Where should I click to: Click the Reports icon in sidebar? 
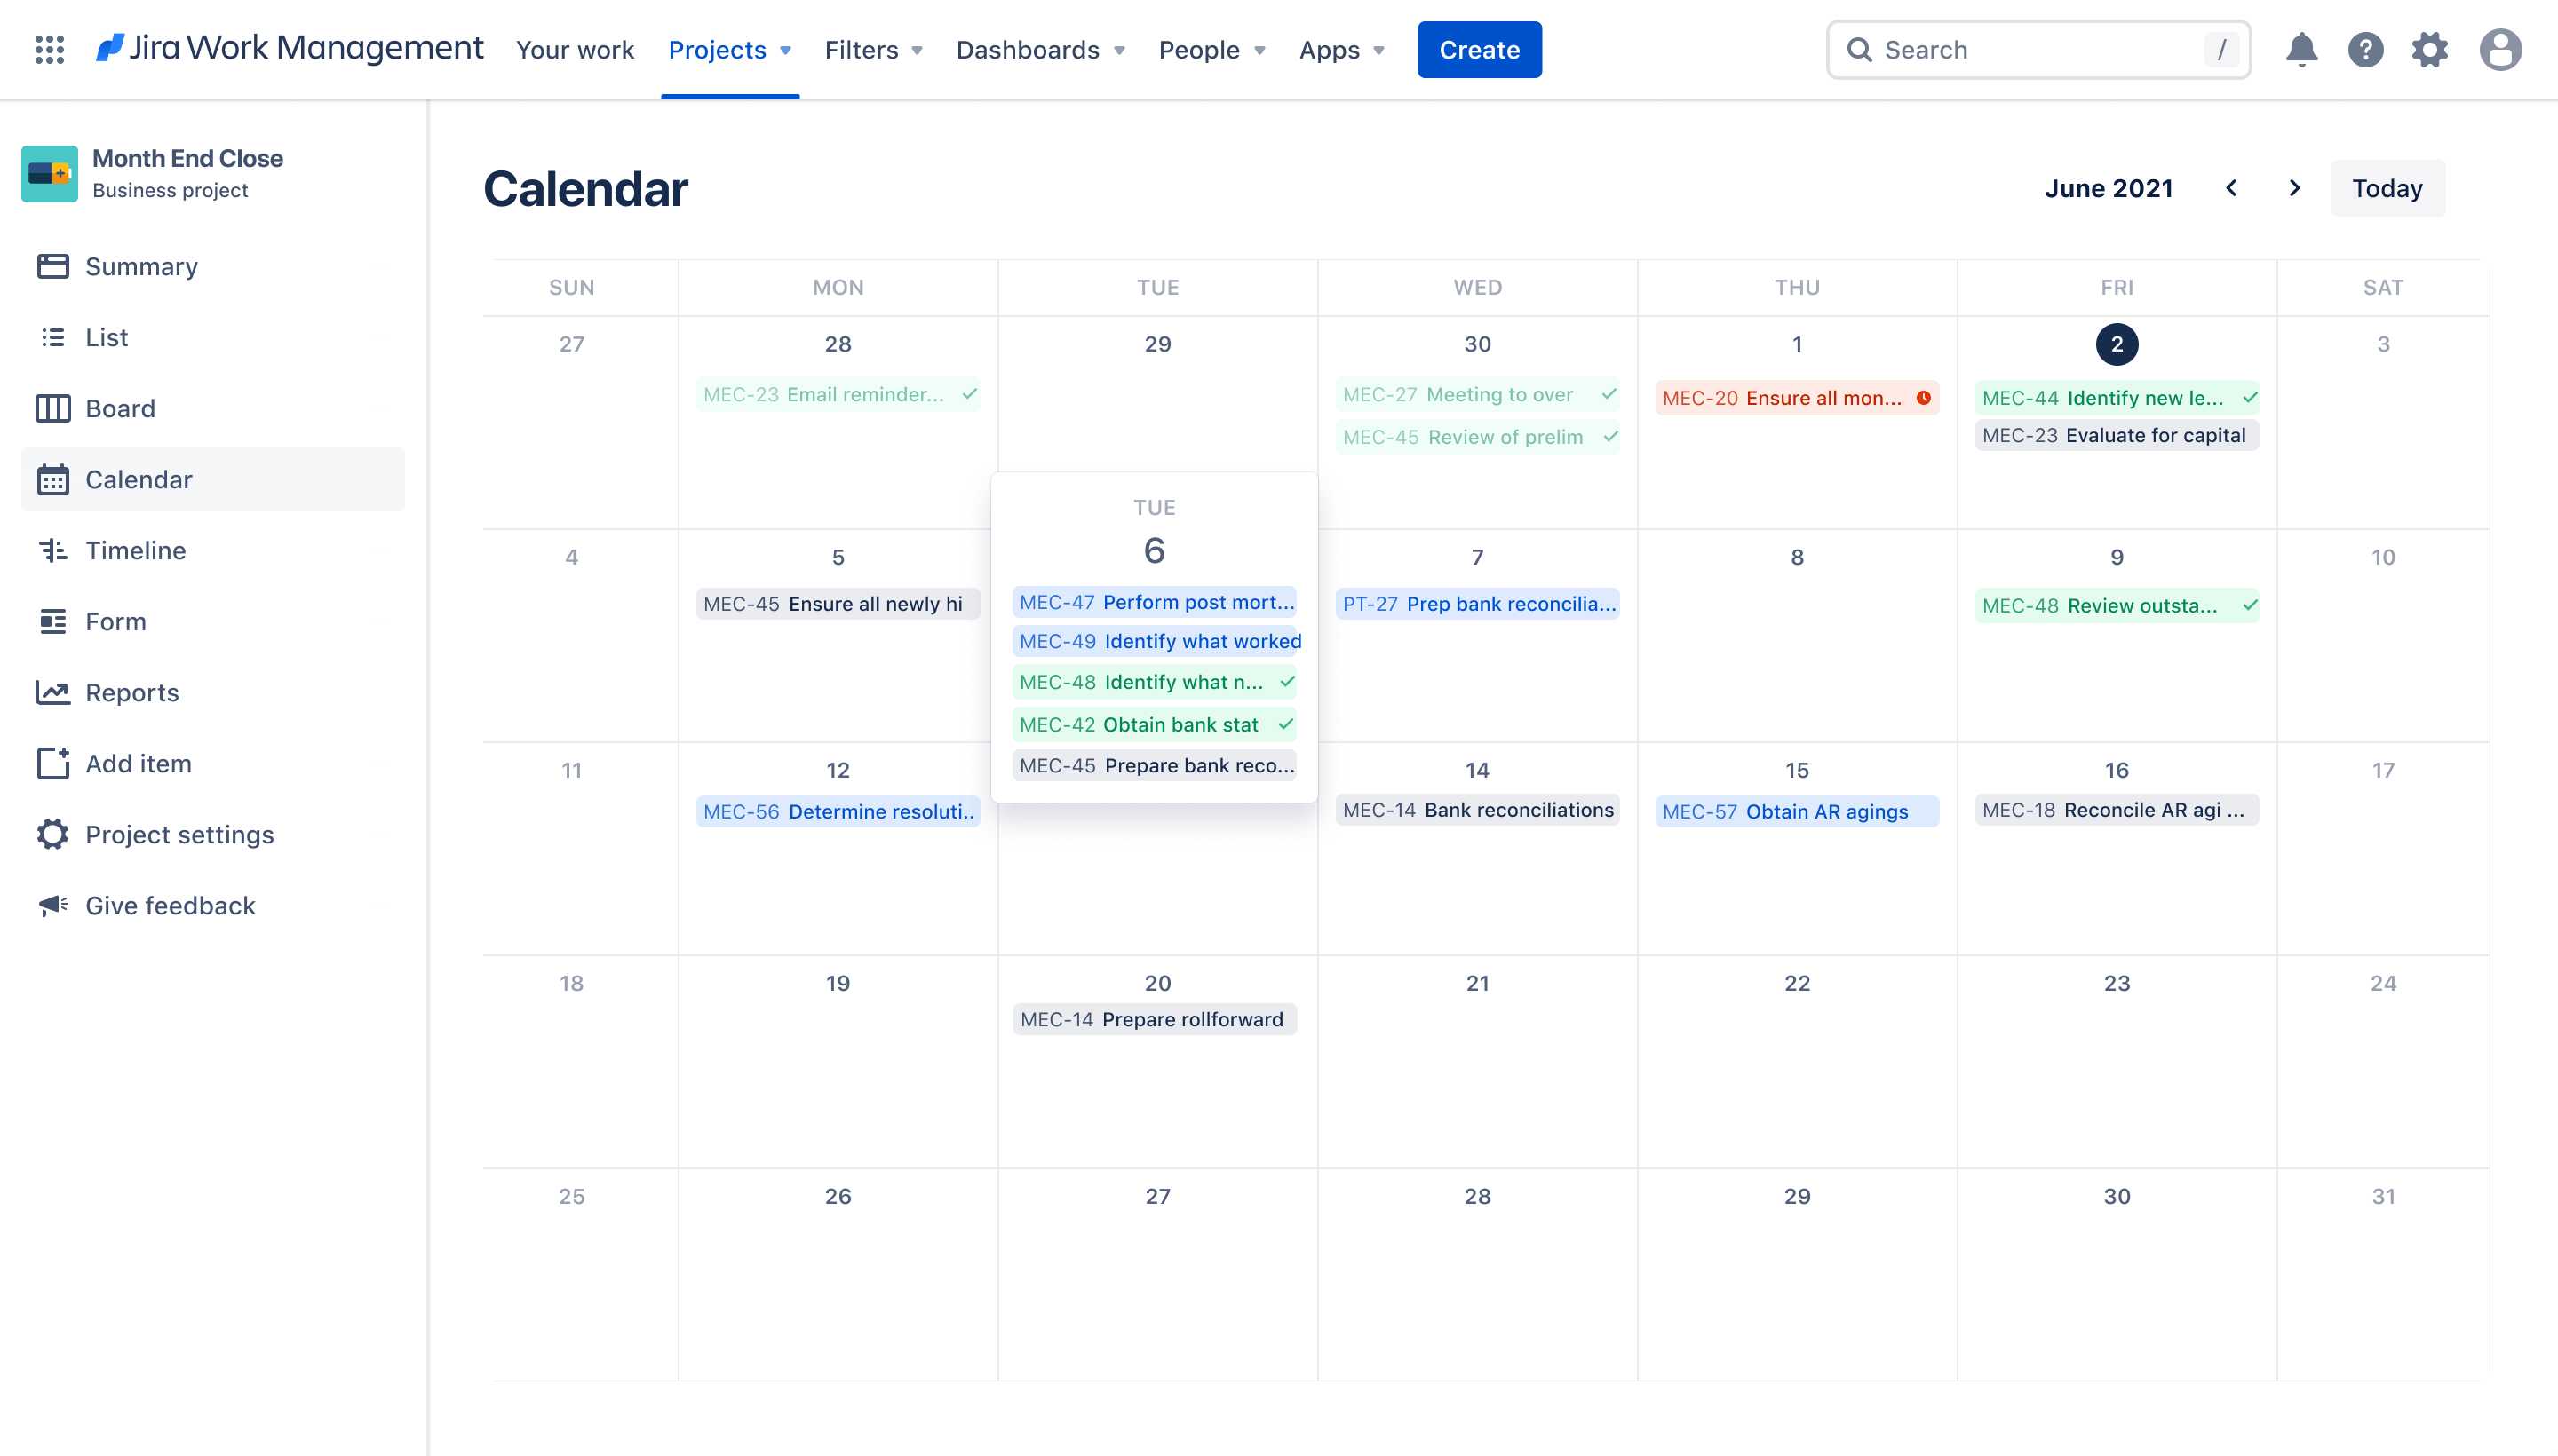[x=52, y=692]
